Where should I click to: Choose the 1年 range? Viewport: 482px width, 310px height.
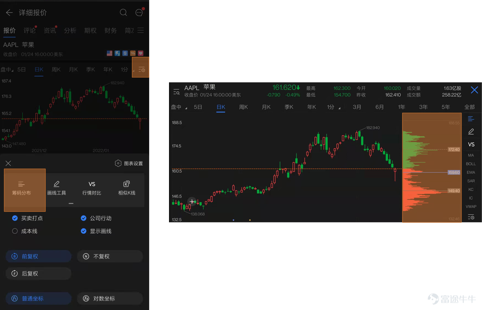coord(402,107)
